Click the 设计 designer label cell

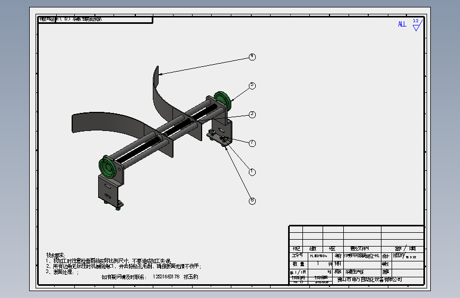click(x=386, y=256)
